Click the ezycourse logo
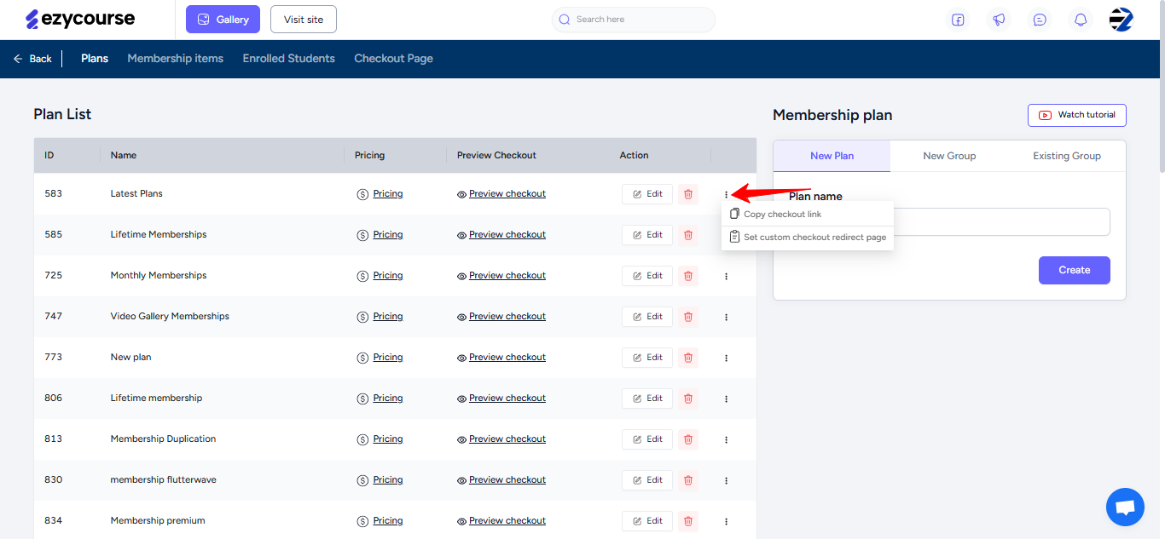This screenshot has height=539, width=1165. coord(80,19)
